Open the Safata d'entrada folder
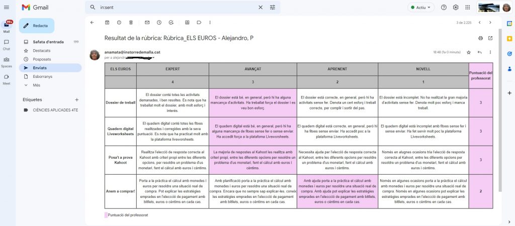This screenshot has width=515, height=226. (48, 42)
